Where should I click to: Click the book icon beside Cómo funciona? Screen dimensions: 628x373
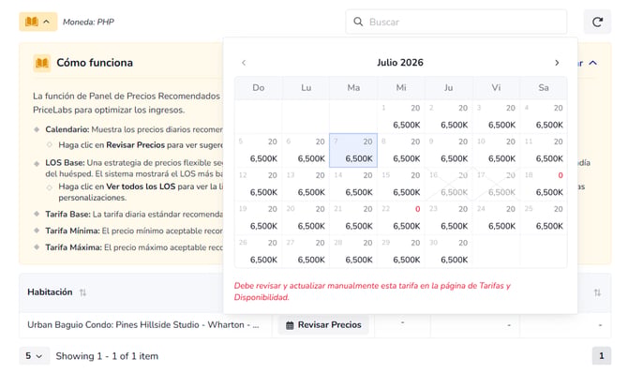click(x=42, y=63)
